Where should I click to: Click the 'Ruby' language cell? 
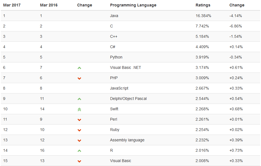coord(115,130)
